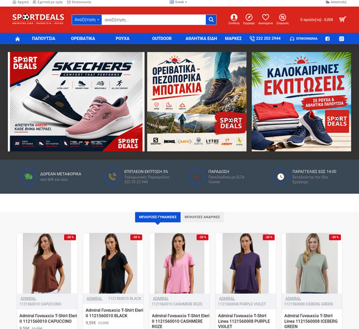Open Admiral T-Shirt Linea PURPLE VIOLET title
The width and height of the screenshot is (359, 329).
point(244,321)
